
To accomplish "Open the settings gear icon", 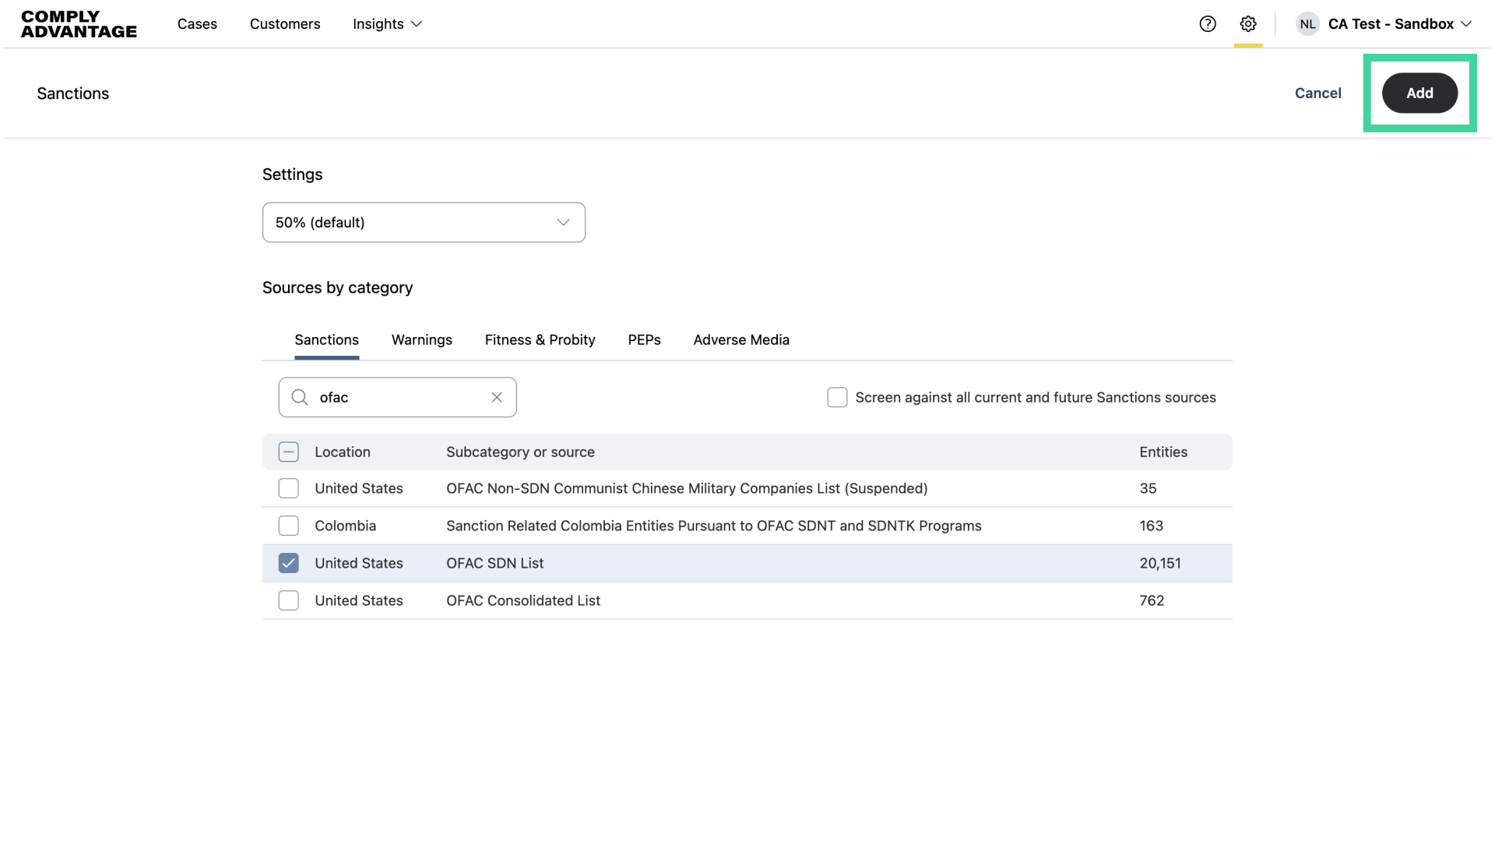I will (x=1248, y=24).
